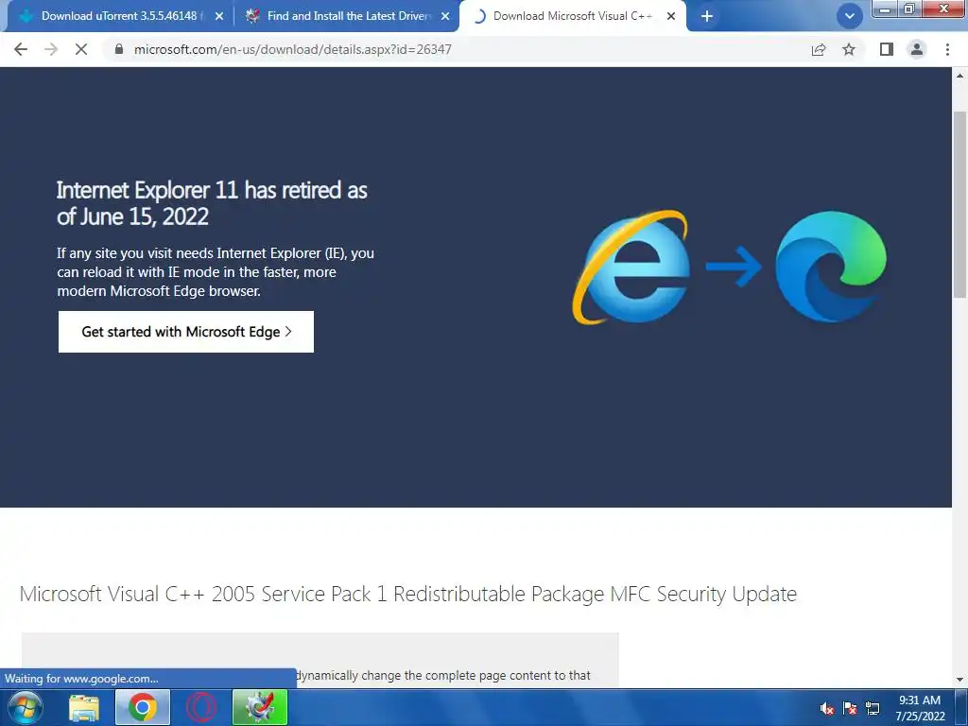The image size is (968, 726).
Task: Click Get started with Microsoft Edge
Action: coord(186,332)
